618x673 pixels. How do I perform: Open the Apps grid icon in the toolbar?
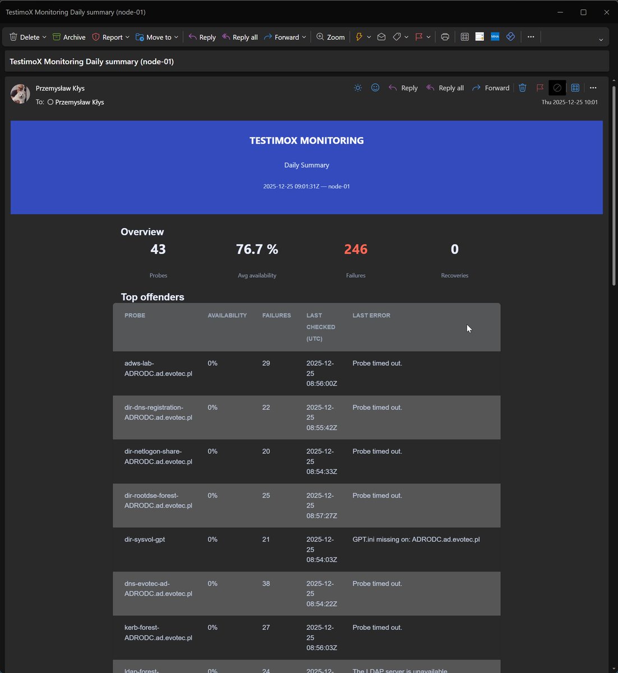pos(465,37)
